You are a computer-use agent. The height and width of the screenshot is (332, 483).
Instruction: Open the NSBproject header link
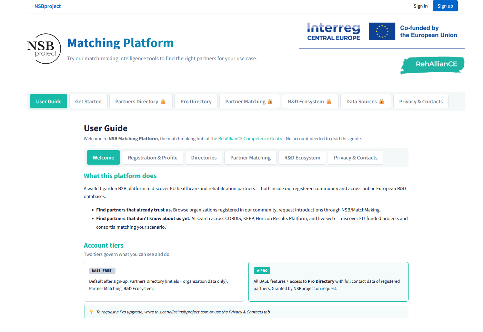point(48,6)
